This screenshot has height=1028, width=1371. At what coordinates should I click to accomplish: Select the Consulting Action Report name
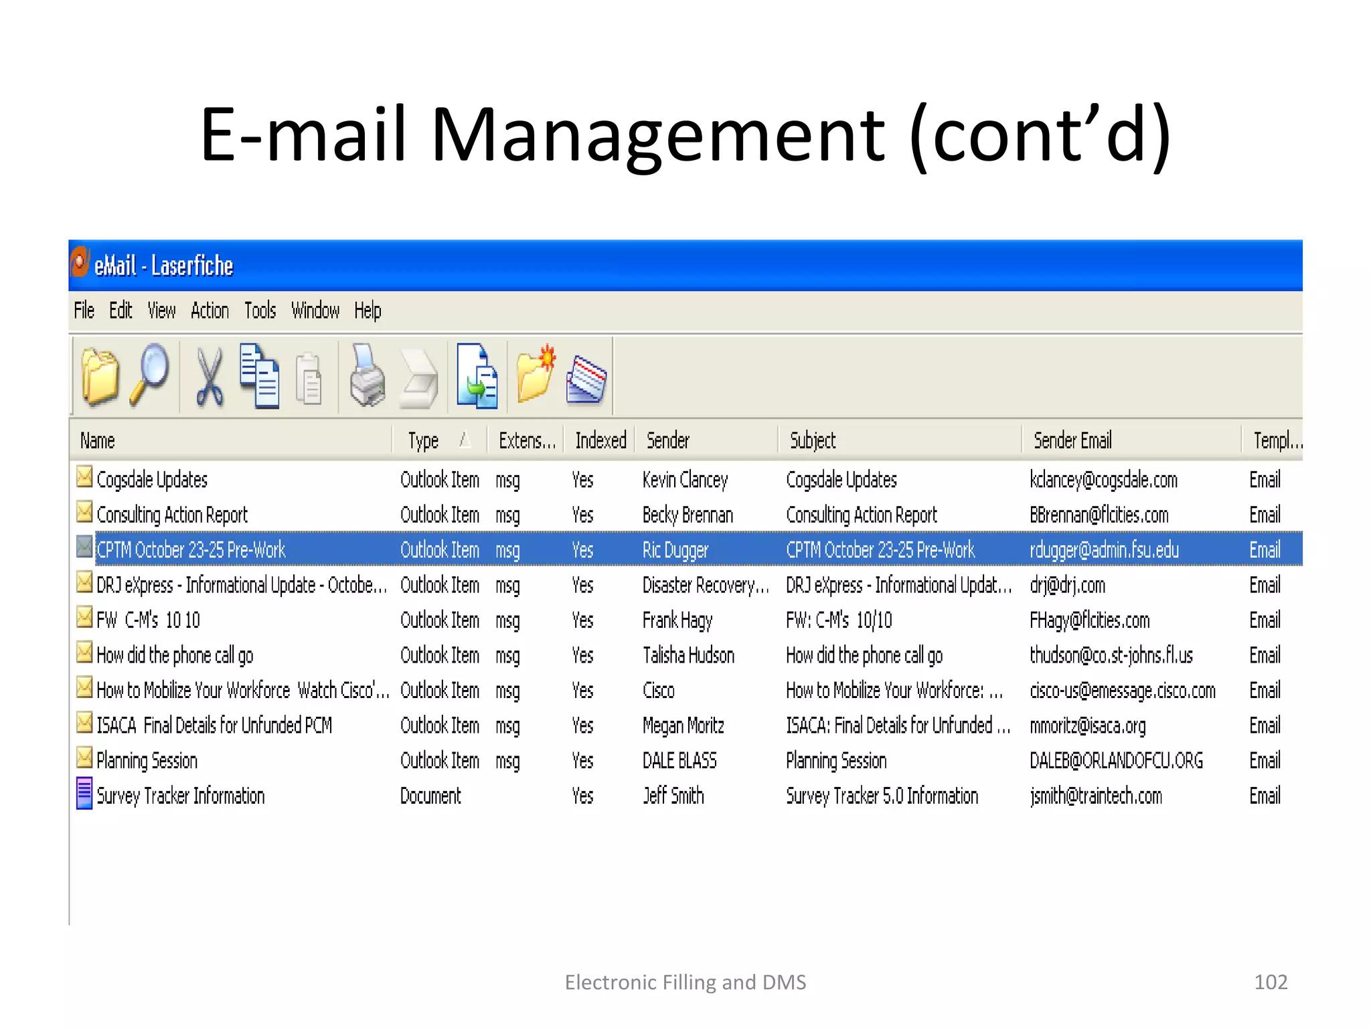[172, 515]
